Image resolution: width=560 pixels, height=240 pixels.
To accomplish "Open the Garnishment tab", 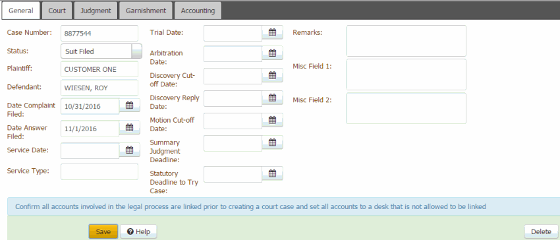I will (x=146, y=11).
